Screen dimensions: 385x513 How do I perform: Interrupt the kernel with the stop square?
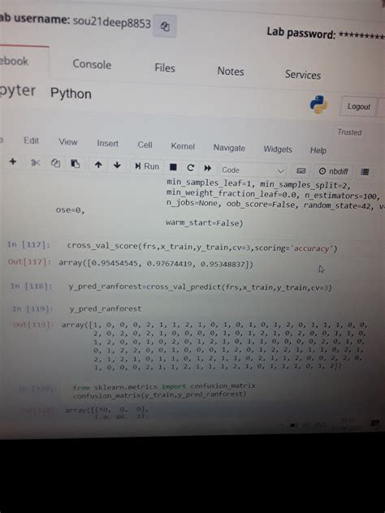(x=173, y=167)
